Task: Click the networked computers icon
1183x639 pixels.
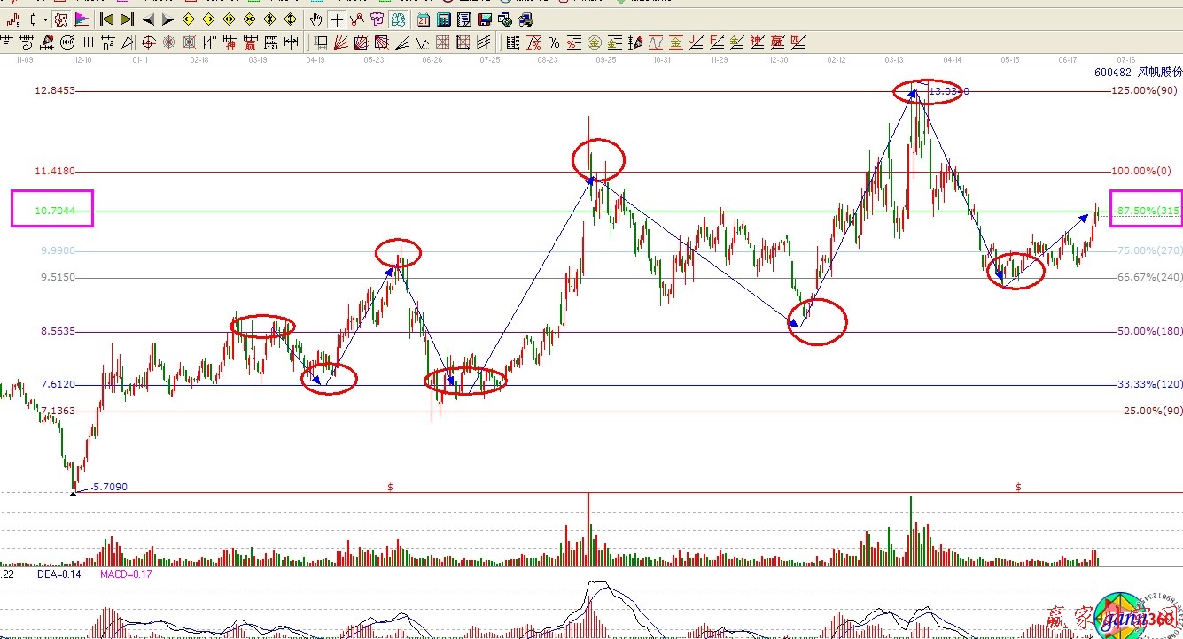Action: (x=525, y=19)
